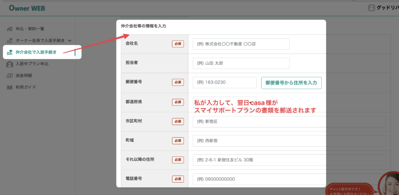Open the 都道府県 prefecture dropdown
Screen dimensions: 399x195
tap(224, 102)
